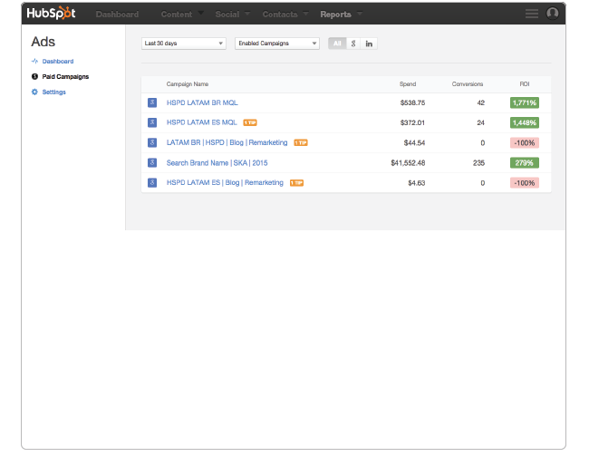The width and height of the screenshot is (589, 476).
Task: Click Google icon beside Search Brand Name row
Action: 152,163
